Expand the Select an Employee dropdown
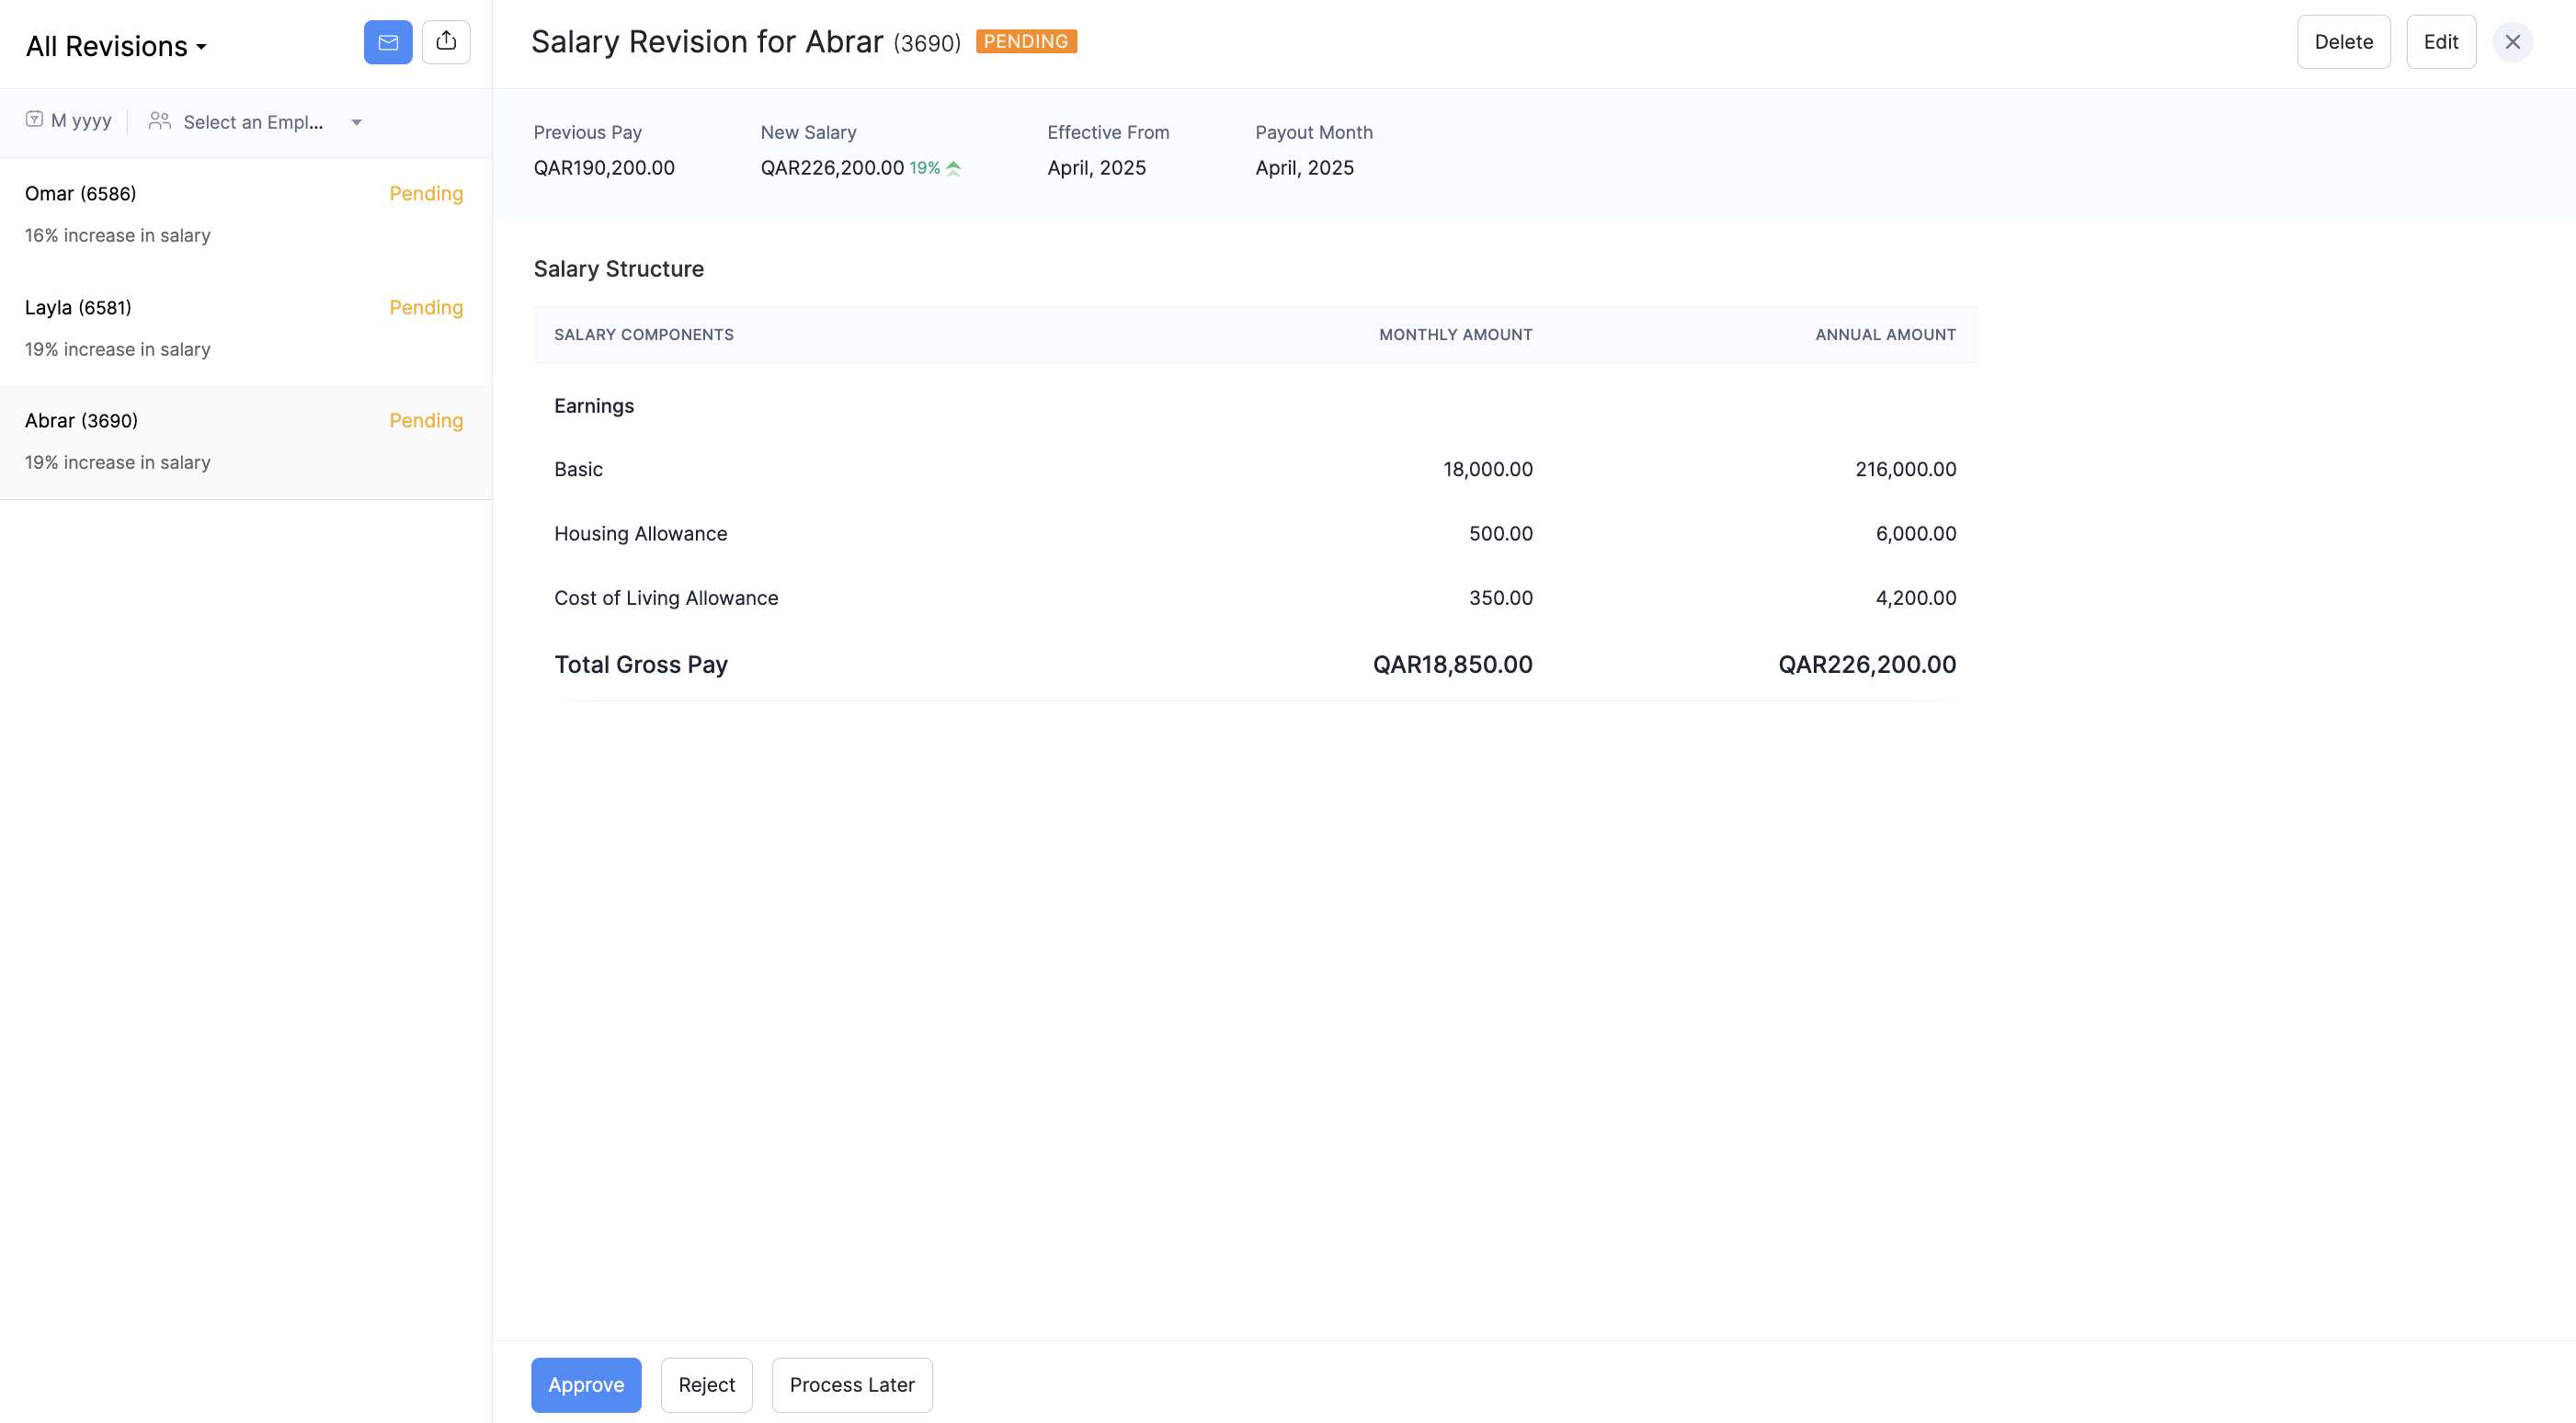The height and width of the screenshot is (1423, 2576). pyautogui.click(x=356, y=122)
